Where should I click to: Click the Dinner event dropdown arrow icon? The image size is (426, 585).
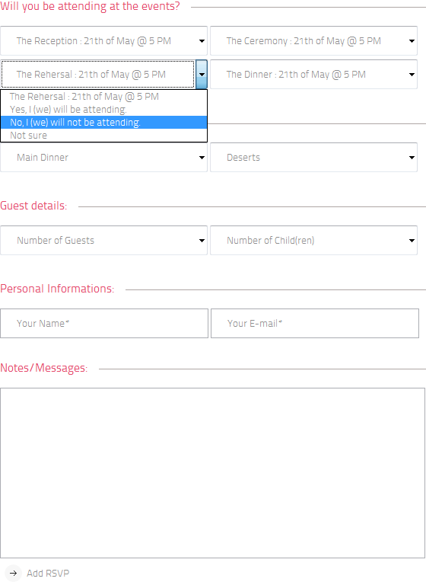(x=412, y=75)
